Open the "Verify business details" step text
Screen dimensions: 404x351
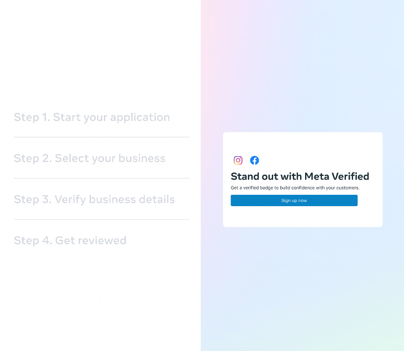pos(115,199)
